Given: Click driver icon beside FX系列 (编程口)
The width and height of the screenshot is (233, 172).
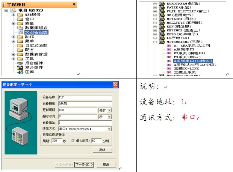Looking at the screenshot, I should tap(169, 53).
